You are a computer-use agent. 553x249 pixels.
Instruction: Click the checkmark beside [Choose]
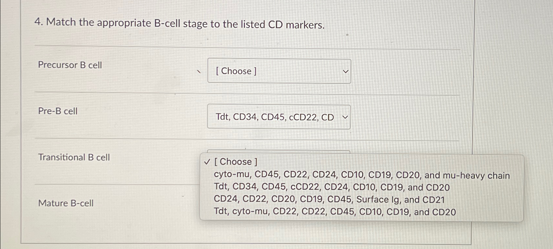tap(206, 162)
